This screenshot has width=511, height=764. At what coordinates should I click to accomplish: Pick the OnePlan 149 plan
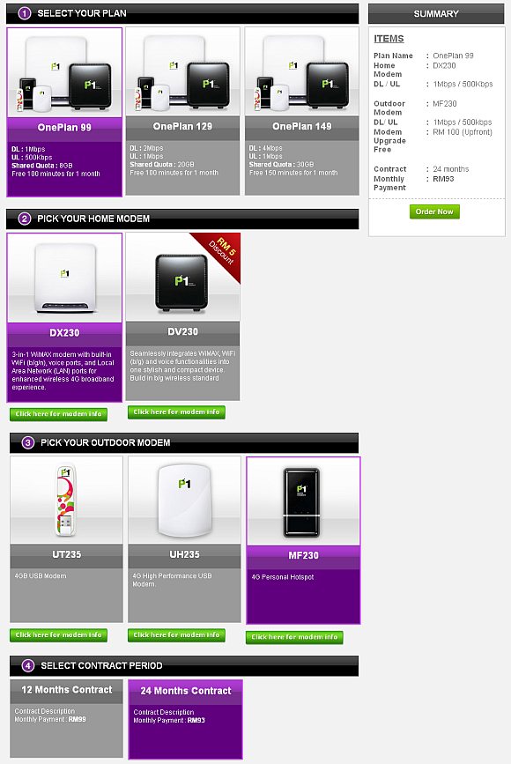(302, 111)
